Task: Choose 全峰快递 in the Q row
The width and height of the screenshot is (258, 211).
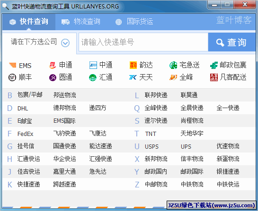Action: coord(156,108)
